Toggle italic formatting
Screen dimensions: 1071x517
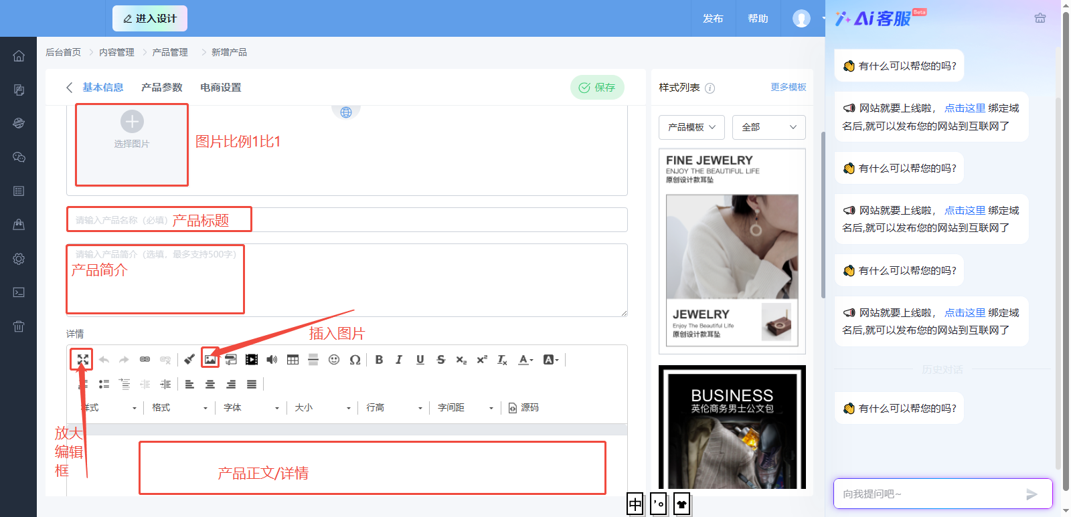point(399,360)
